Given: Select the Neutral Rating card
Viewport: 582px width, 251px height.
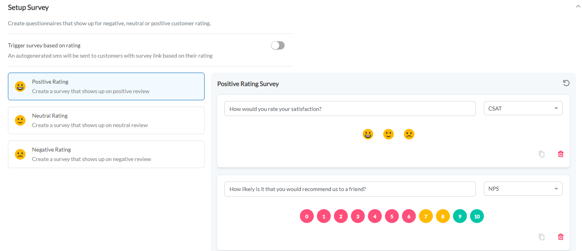Looking at the screenshot, I should point(106,120).
